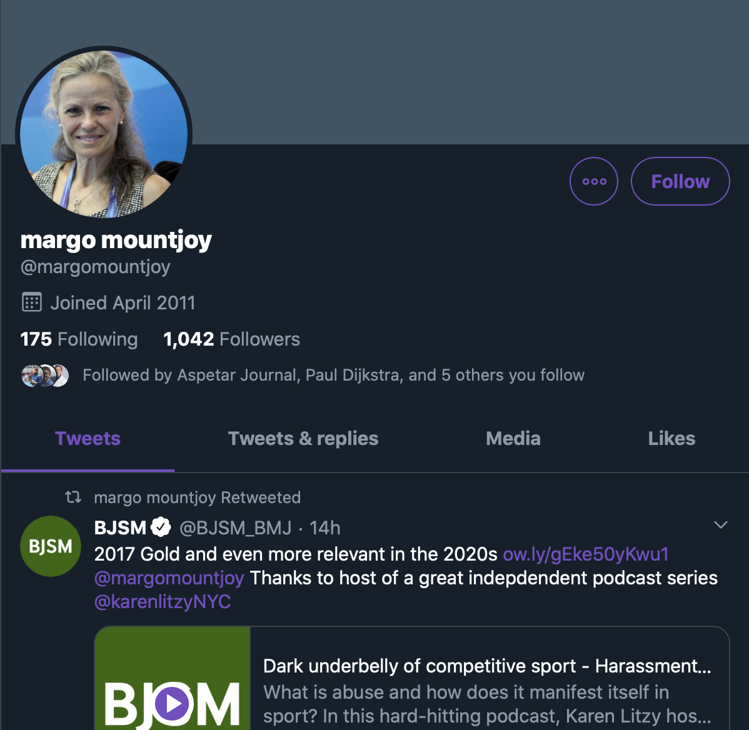Switch to the Tweets tab

click(88, 439)
